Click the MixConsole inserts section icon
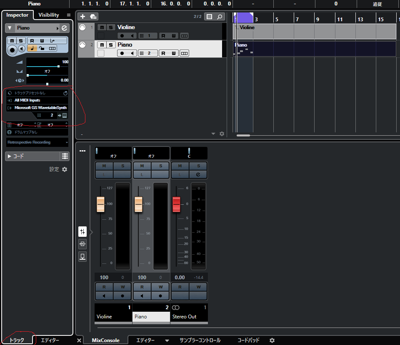400x345 pixels. point(82,244)
